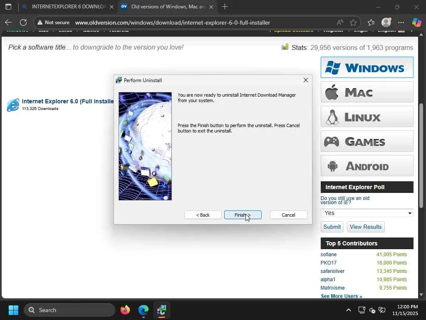Open contributor alpha1's profile
This screenshot has width=426, height=320.
coord(328,280)
